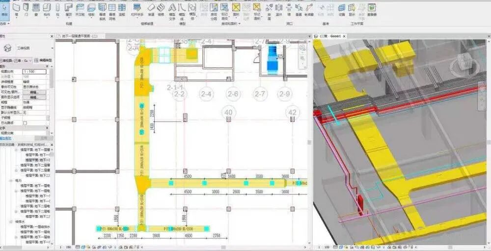
Task: Click the 设置 work plane set tool
Action: pos(342,10)
